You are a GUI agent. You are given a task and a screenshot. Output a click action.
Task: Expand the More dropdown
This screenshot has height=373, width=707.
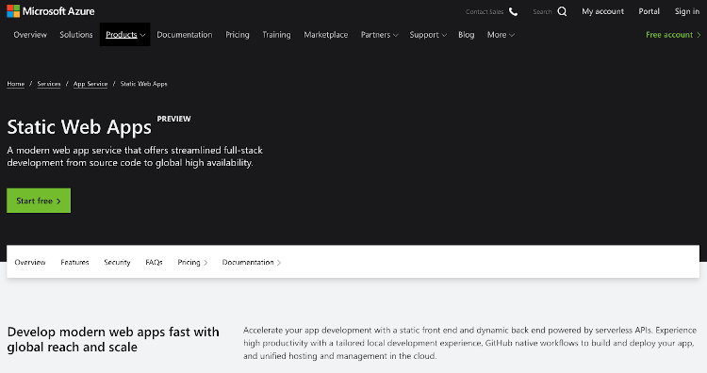point(501,35)
